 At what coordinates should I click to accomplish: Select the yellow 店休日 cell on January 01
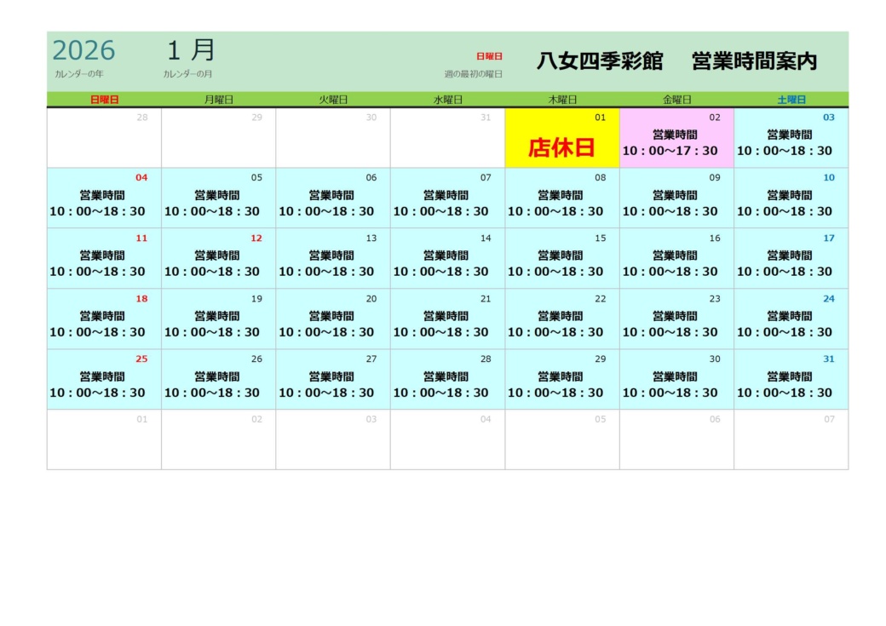(561, 138)
